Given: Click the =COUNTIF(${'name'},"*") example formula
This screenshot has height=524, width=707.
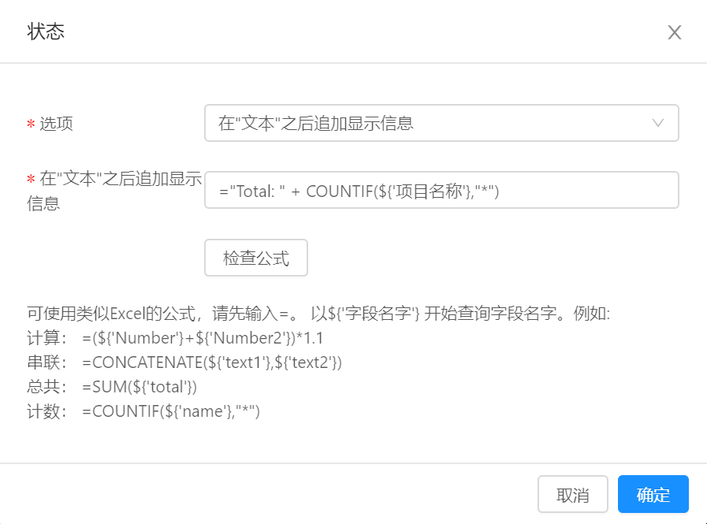Looking at the screenshot, I should pos(171,411).
